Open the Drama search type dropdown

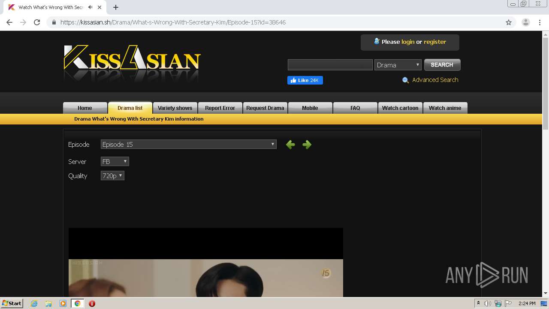[x=398, y=65]
